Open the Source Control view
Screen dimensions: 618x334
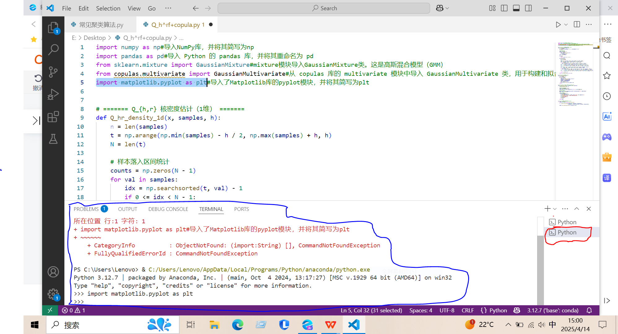click(x=53, y=72)
